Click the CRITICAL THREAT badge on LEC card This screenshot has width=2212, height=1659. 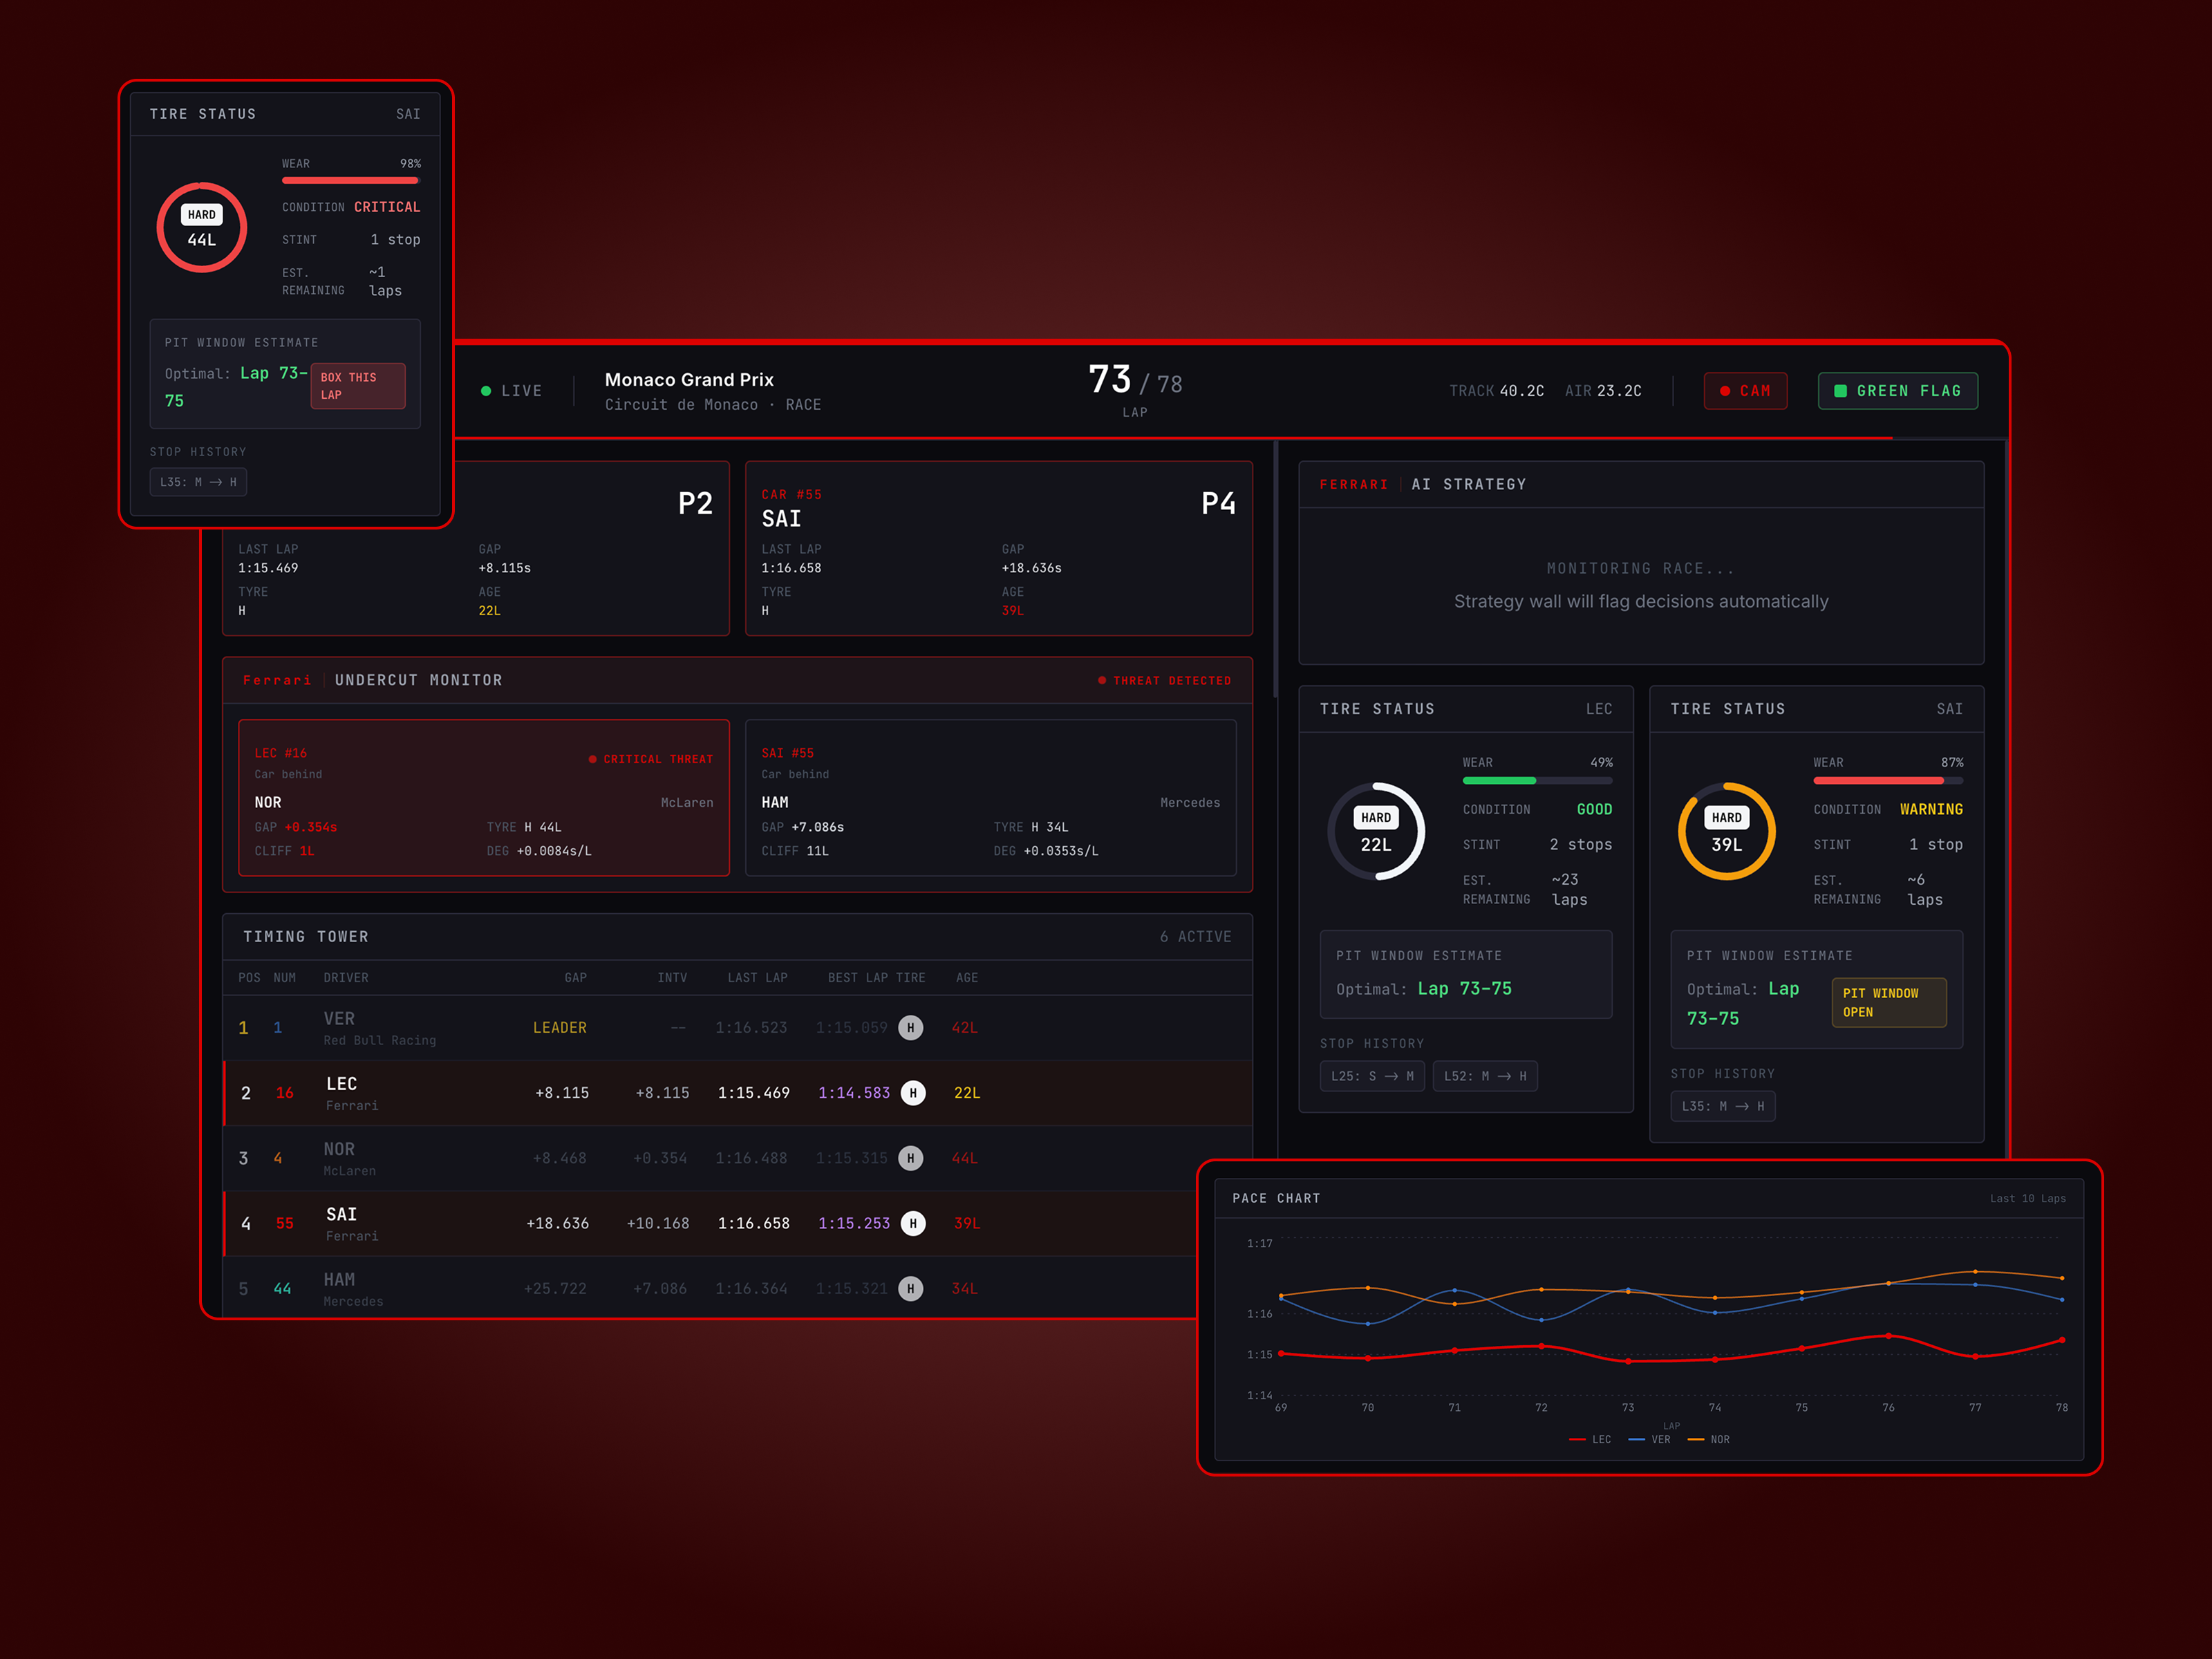point(651,759)
